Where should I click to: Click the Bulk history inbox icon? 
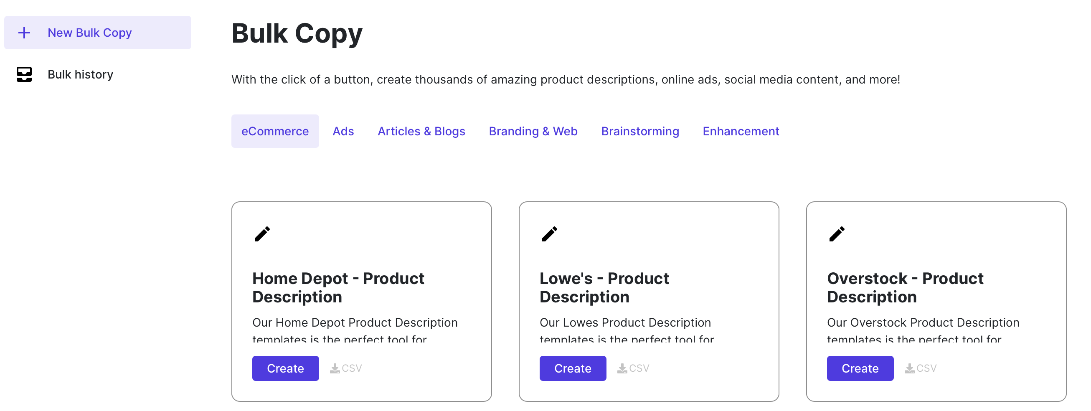[x=24, y=75]
